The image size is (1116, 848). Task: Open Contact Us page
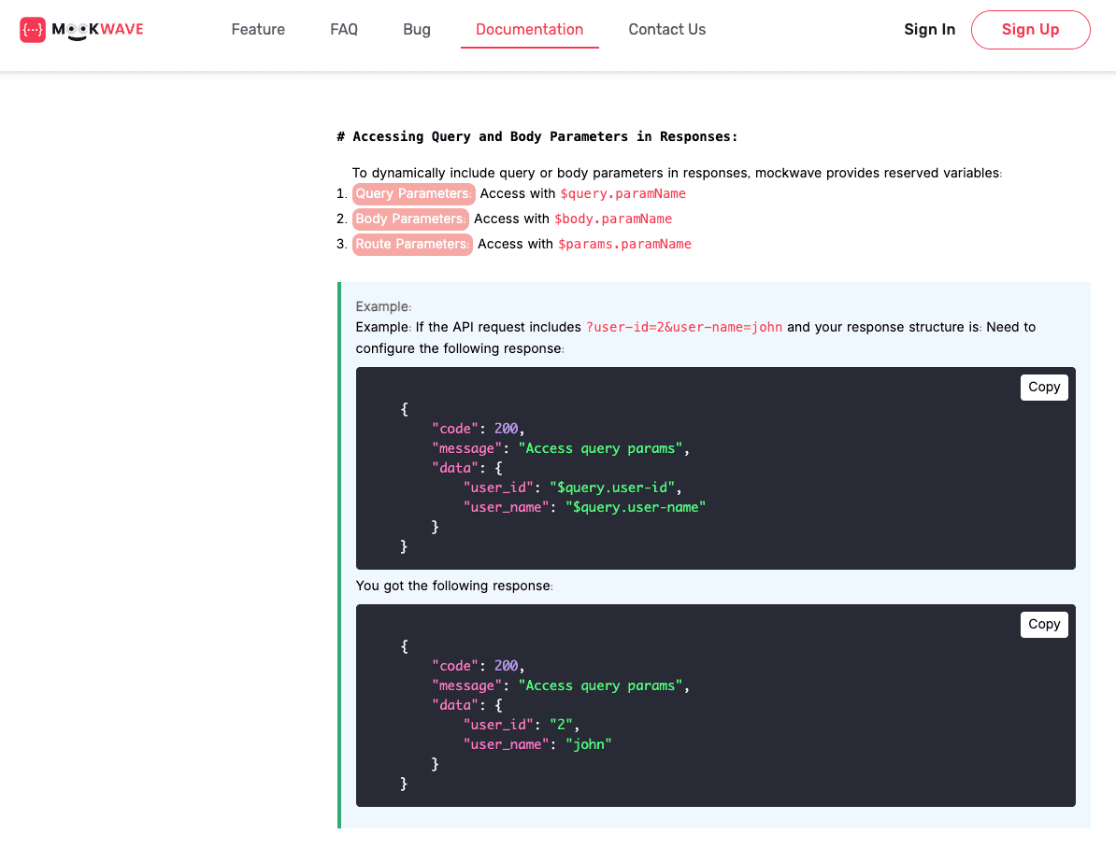click(667, 29)
